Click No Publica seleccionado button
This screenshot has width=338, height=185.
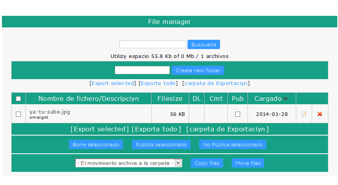click(x=232, y=144)
